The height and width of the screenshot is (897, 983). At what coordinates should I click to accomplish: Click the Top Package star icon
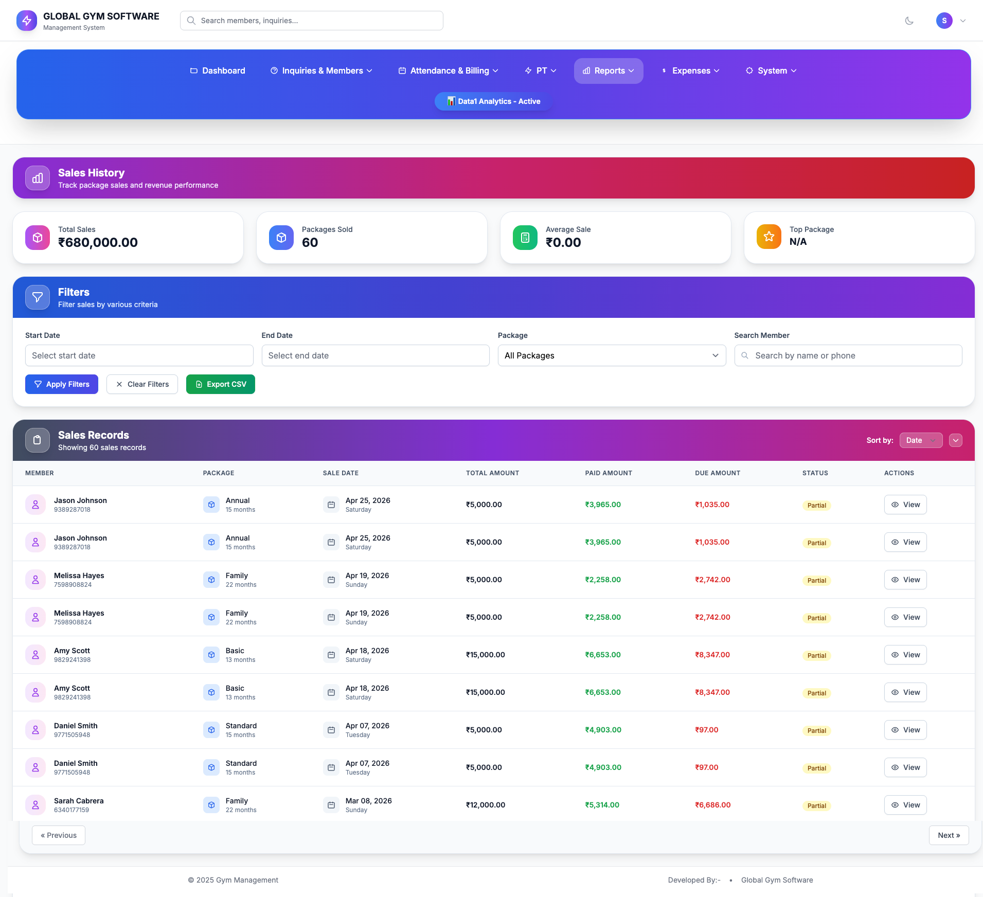click(768, 237)
